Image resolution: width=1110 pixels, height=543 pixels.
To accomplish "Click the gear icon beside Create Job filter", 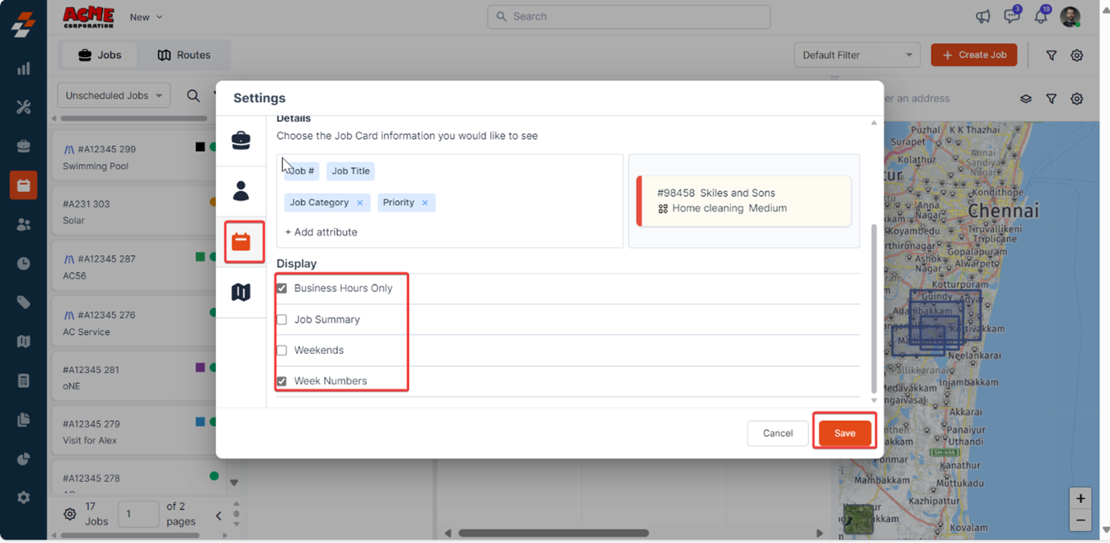I will point(1077,55).
